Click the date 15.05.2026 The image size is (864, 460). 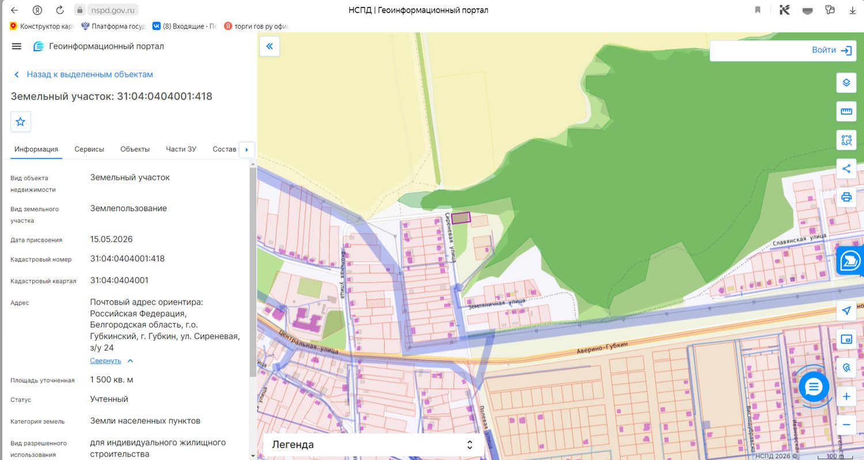[x=111, y=239]
